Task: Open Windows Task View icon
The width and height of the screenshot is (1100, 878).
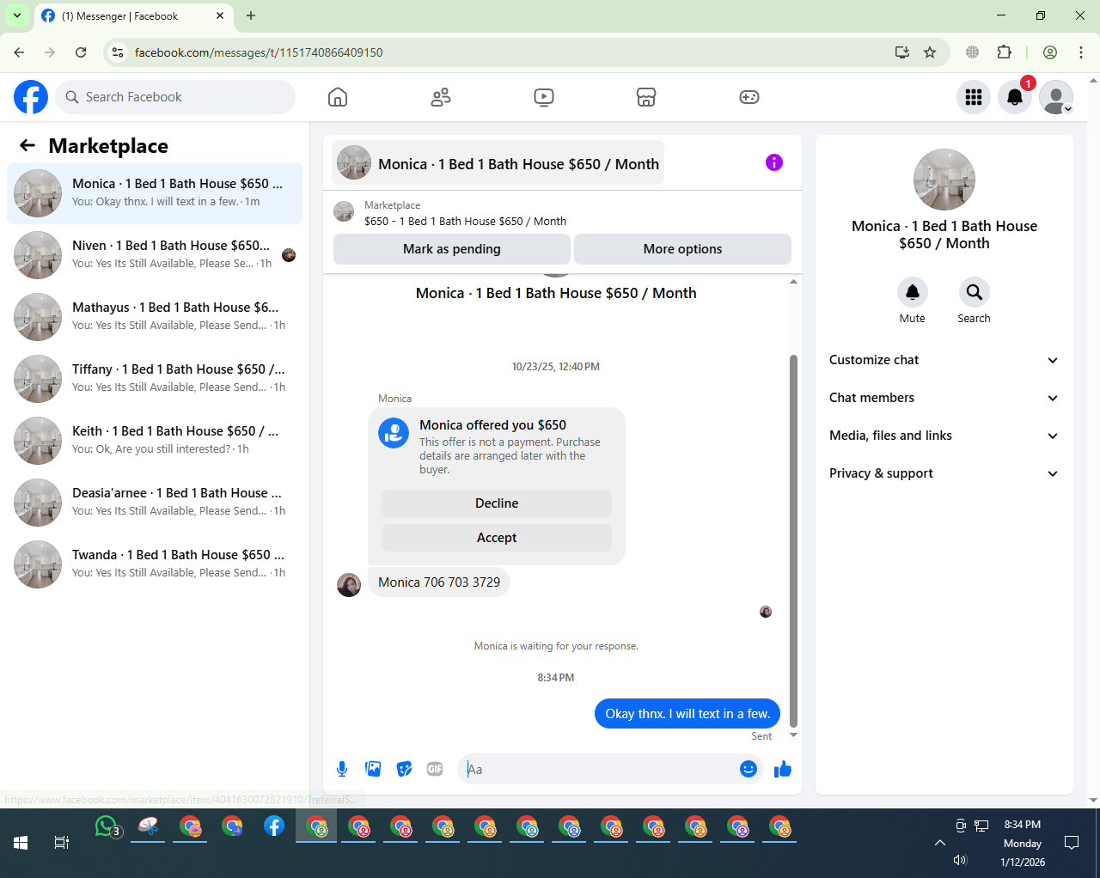Action: pos(62,843)
